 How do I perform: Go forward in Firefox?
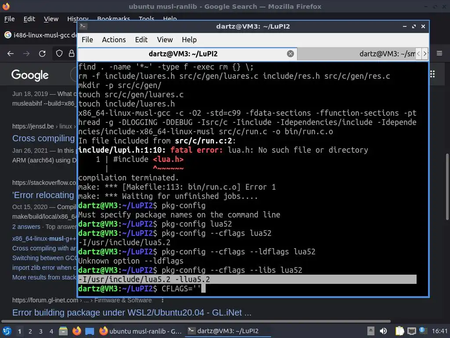26,53
